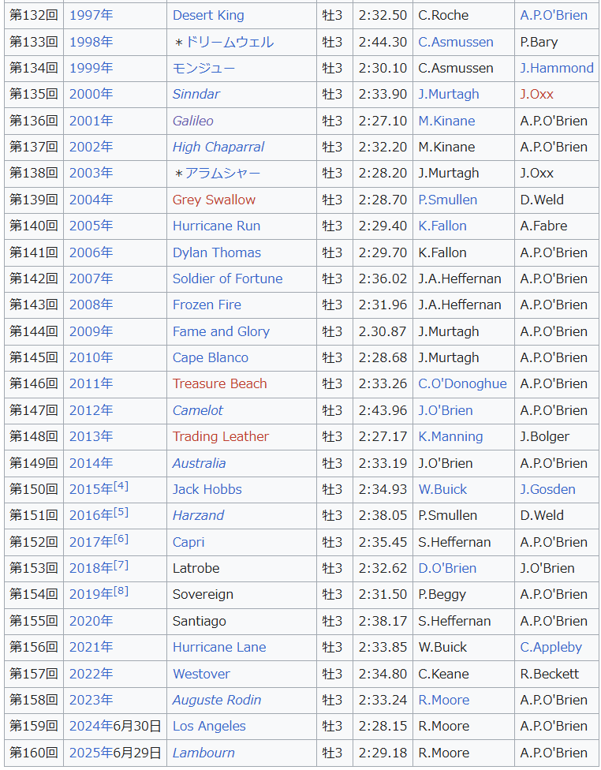Open the Galileo horse article link
This screenshot has width=601, height=770.
point(192,121)
